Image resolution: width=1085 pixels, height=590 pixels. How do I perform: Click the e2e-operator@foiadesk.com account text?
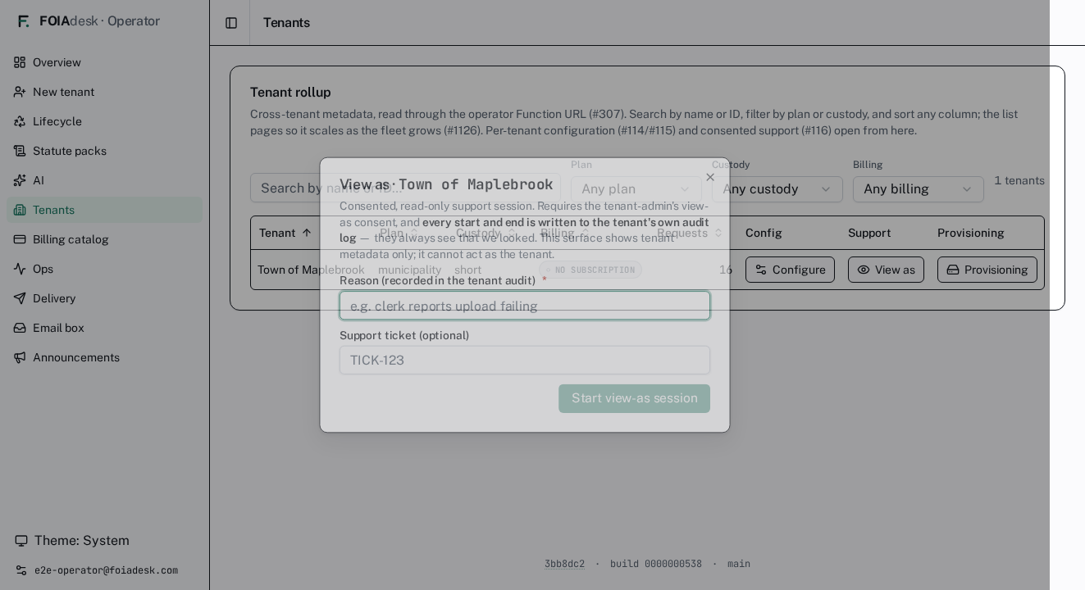pos(106,570)
